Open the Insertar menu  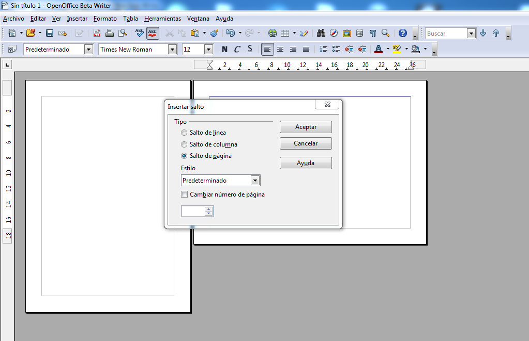[x=77, y=19]
